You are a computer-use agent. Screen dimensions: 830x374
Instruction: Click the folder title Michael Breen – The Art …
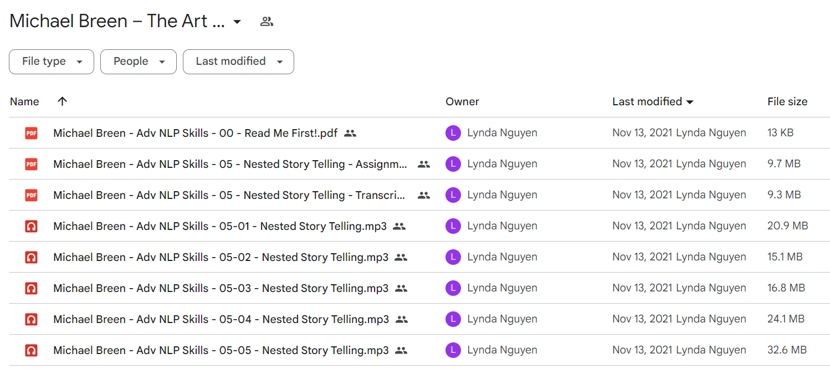pos(117,22)
